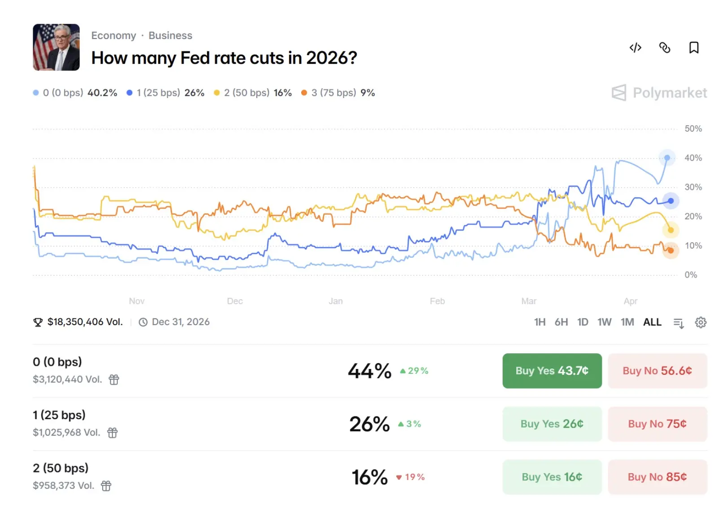The width and height of the screenshot is (726, 514).
Task: Select the ALL timeframe
Action: (652, 322)
